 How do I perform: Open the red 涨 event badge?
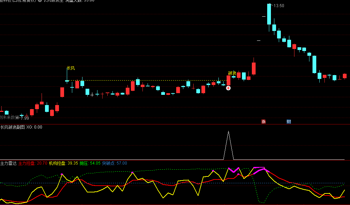[264, 121]
